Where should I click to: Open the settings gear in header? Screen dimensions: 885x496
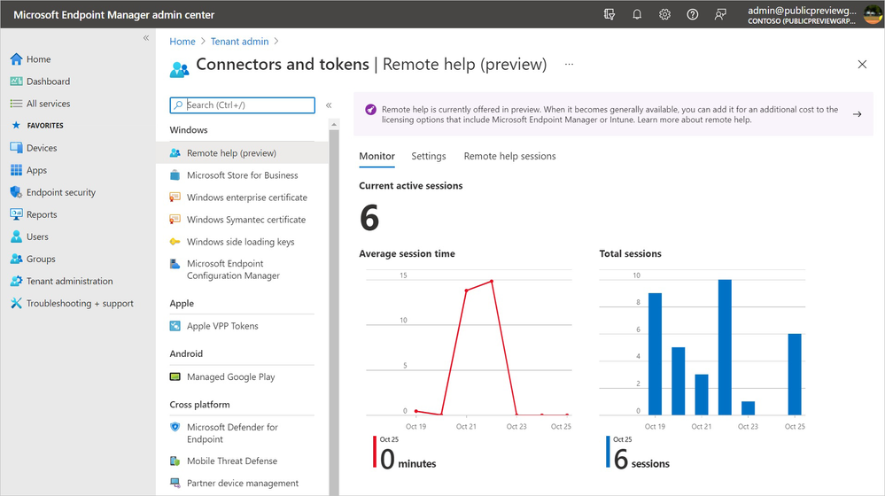[x=664, y=15]
